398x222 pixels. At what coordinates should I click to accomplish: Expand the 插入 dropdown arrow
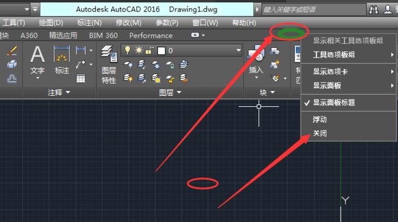click(x=256, y=77)
